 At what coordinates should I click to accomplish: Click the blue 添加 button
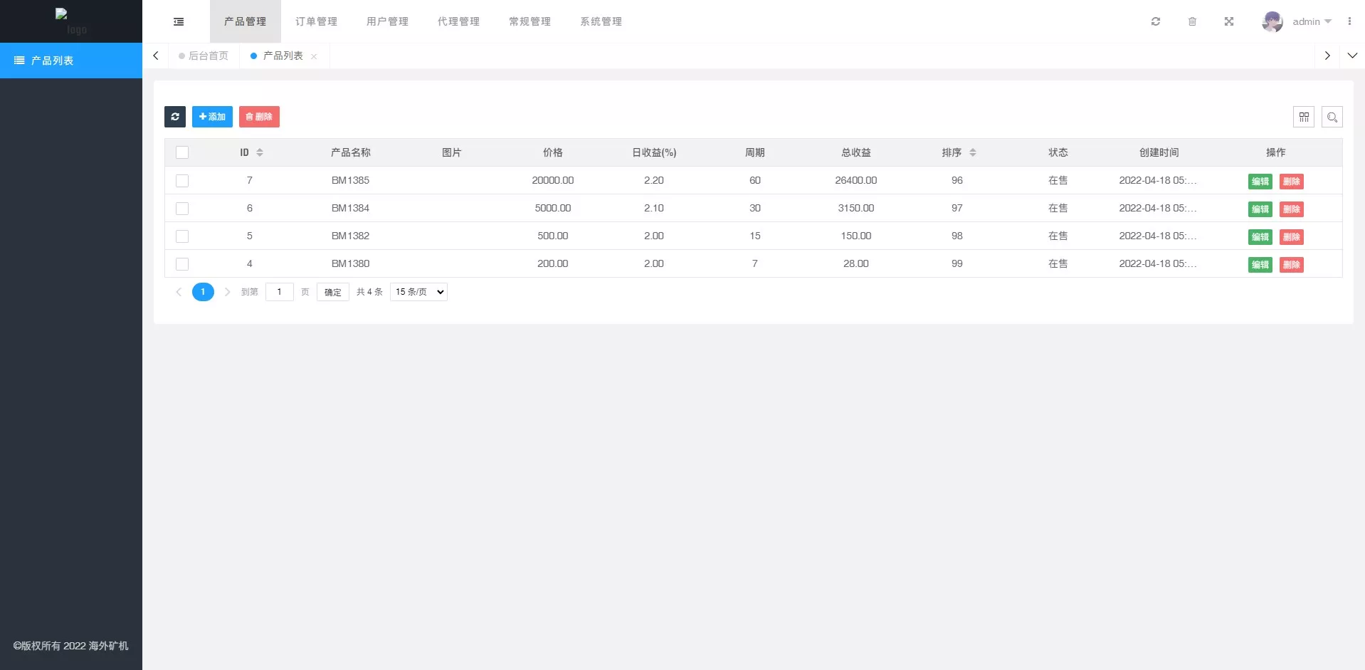[x=212, y=117]
